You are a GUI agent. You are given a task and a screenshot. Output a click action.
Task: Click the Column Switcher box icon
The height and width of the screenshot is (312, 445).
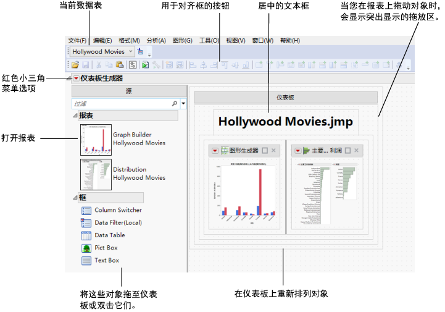(x=86, y=211)
